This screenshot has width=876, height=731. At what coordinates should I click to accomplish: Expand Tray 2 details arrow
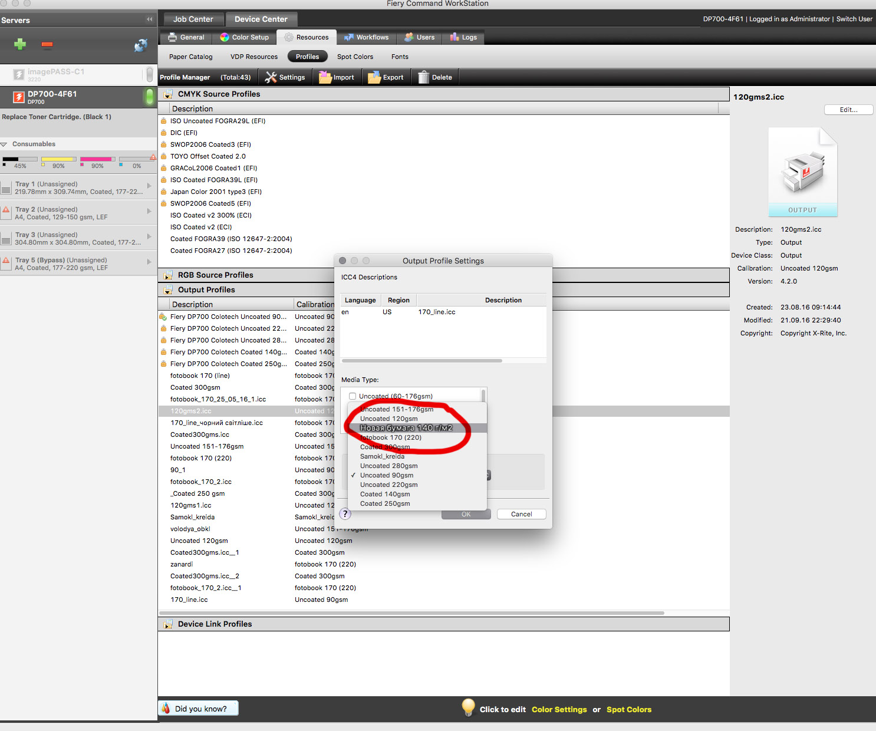[149, 211]
